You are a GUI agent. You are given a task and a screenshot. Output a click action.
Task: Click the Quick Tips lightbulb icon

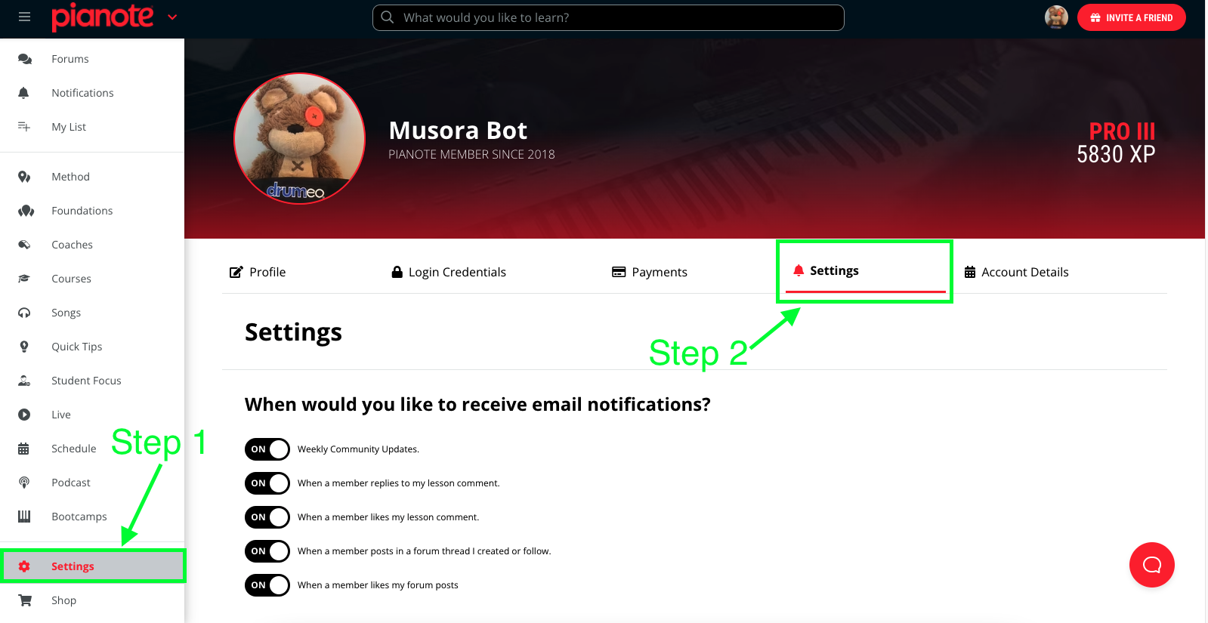coord(24,347)
